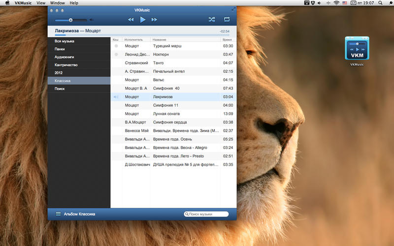Open the View menu in the menu bar
Image resolution: width=394 pixels, height=246 pixels.
41,3
